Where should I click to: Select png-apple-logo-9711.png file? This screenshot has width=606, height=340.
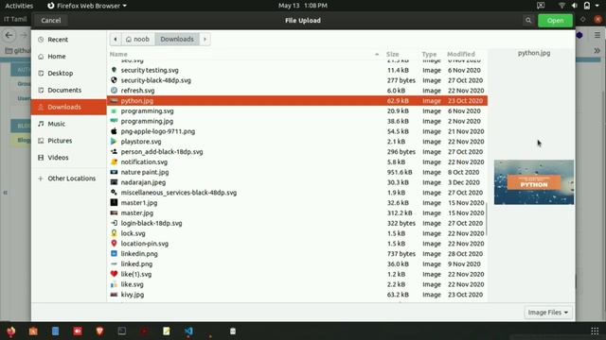(x=296, y=131)
